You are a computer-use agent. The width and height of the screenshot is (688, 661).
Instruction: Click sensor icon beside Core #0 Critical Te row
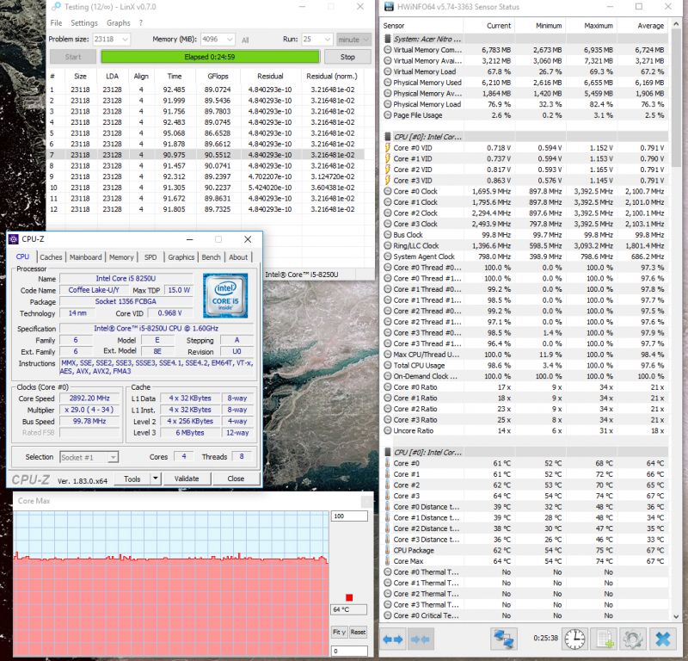click(x=388, y=615)
